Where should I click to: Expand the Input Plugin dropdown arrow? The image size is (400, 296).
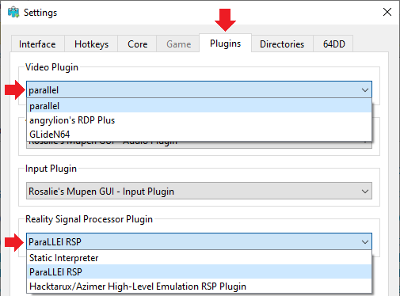coord(365,192)
